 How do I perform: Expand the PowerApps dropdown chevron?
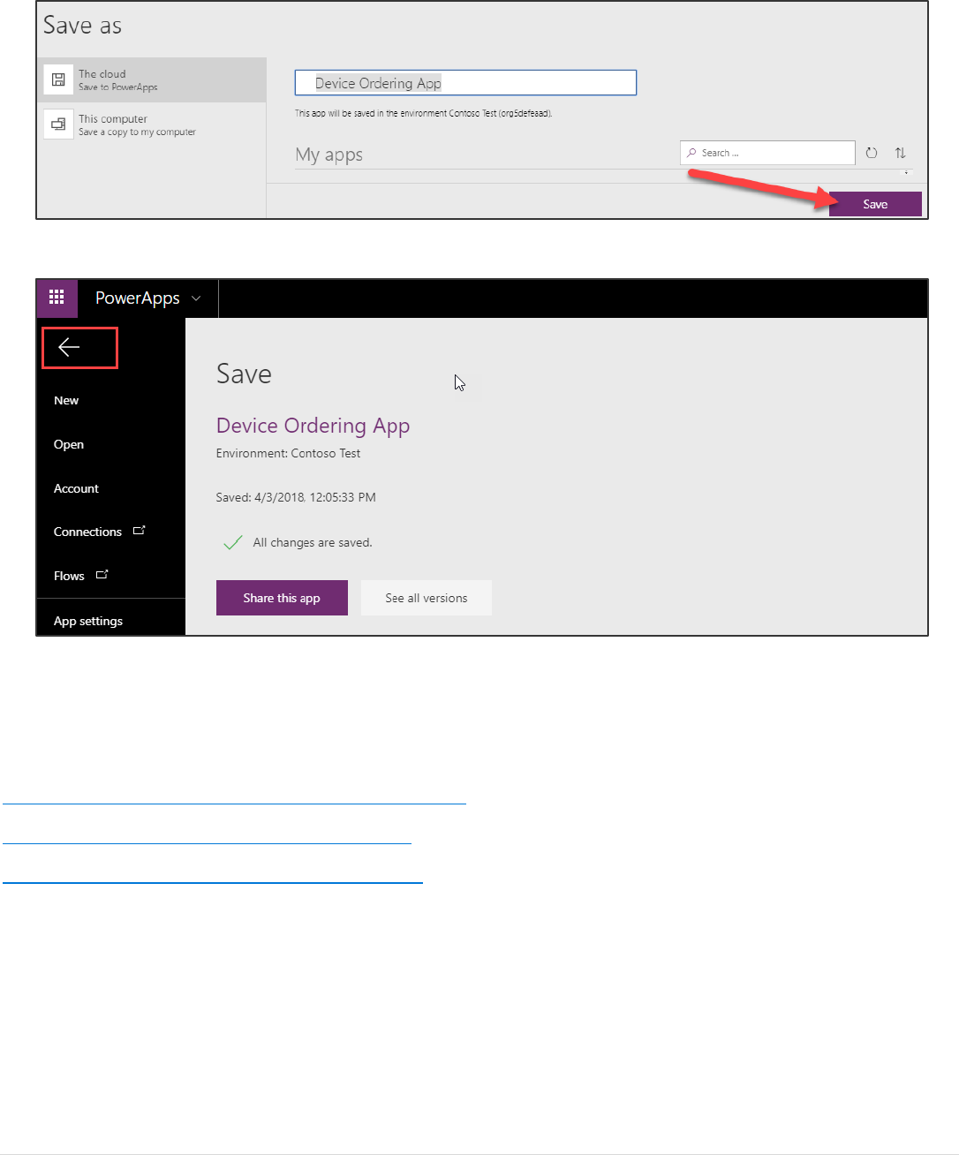tap(196, 298)
